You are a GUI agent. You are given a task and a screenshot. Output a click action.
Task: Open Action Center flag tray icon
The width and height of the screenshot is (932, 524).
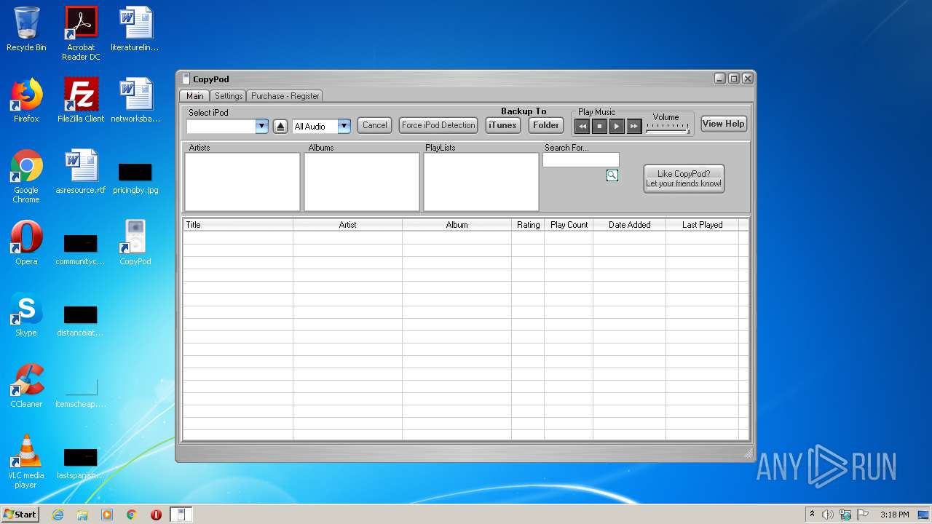pos(862,515)
